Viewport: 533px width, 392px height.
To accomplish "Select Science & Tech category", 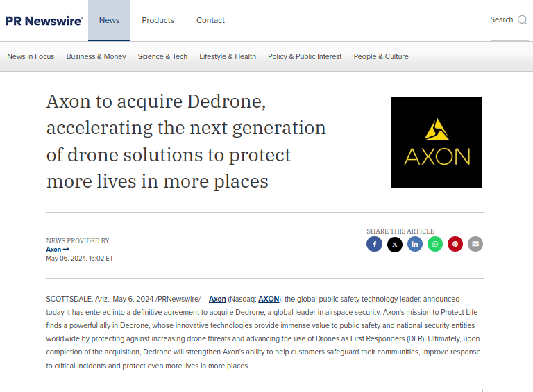I will click(x=162, y=56).
